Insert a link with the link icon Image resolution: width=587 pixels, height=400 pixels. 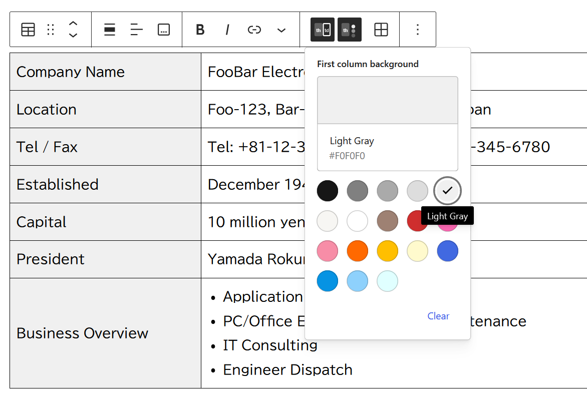[254, 30]
